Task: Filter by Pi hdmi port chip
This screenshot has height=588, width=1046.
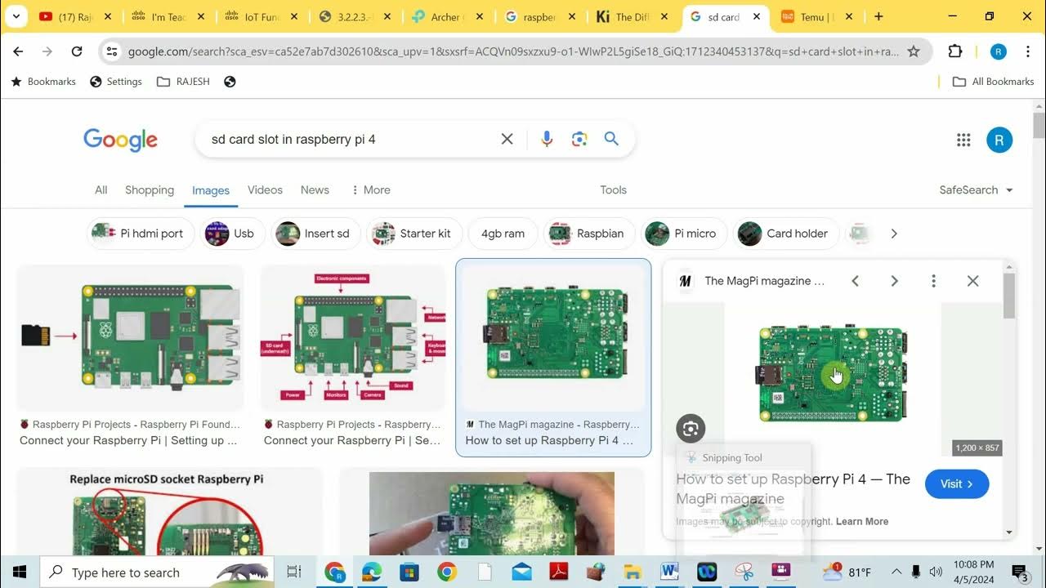Action: point(141,234)
